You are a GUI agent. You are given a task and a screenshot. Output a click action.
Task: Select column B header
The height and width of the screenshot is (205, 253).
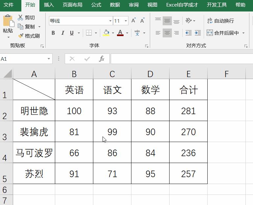click(x=74, y=74)
